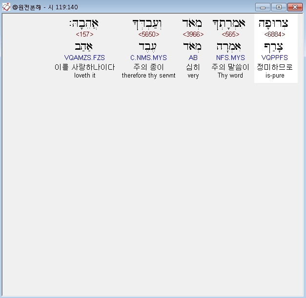
Task: Select Korean gloss 주의 종이
Action: click(149, 67)
